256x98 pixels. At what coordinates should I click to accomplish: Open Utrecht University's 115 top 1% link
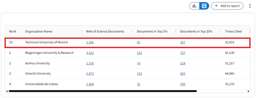139,74
